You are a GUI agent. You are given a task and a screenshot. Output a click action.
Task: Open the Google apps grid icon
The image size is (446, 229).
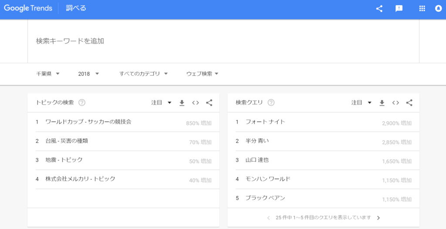coord(422,9)
